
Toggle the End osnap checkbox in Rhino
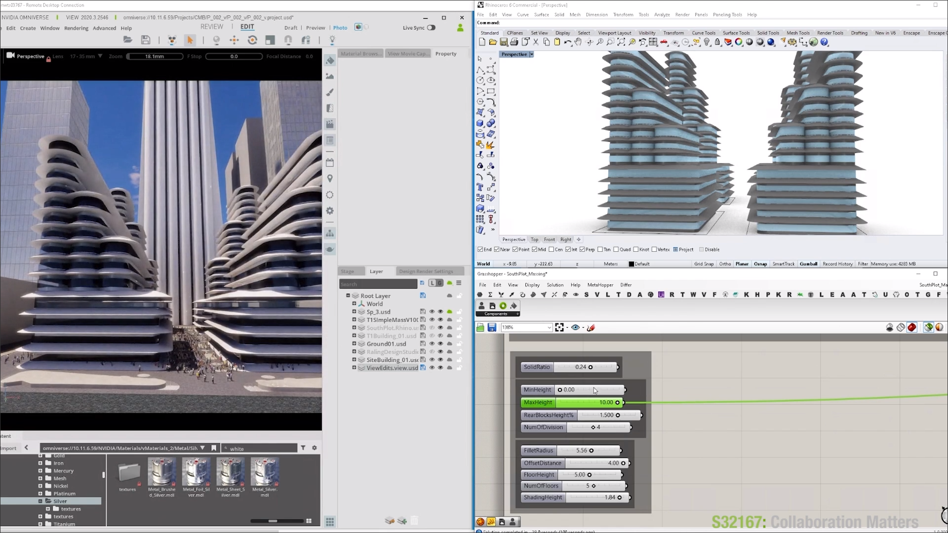pos(480,250)
